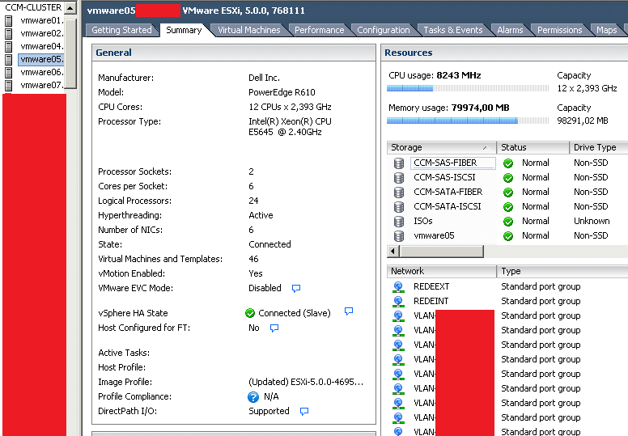Select the ISOs datastore name
Viewport: 628px width, 436px height.
click(x=423, y=221)
